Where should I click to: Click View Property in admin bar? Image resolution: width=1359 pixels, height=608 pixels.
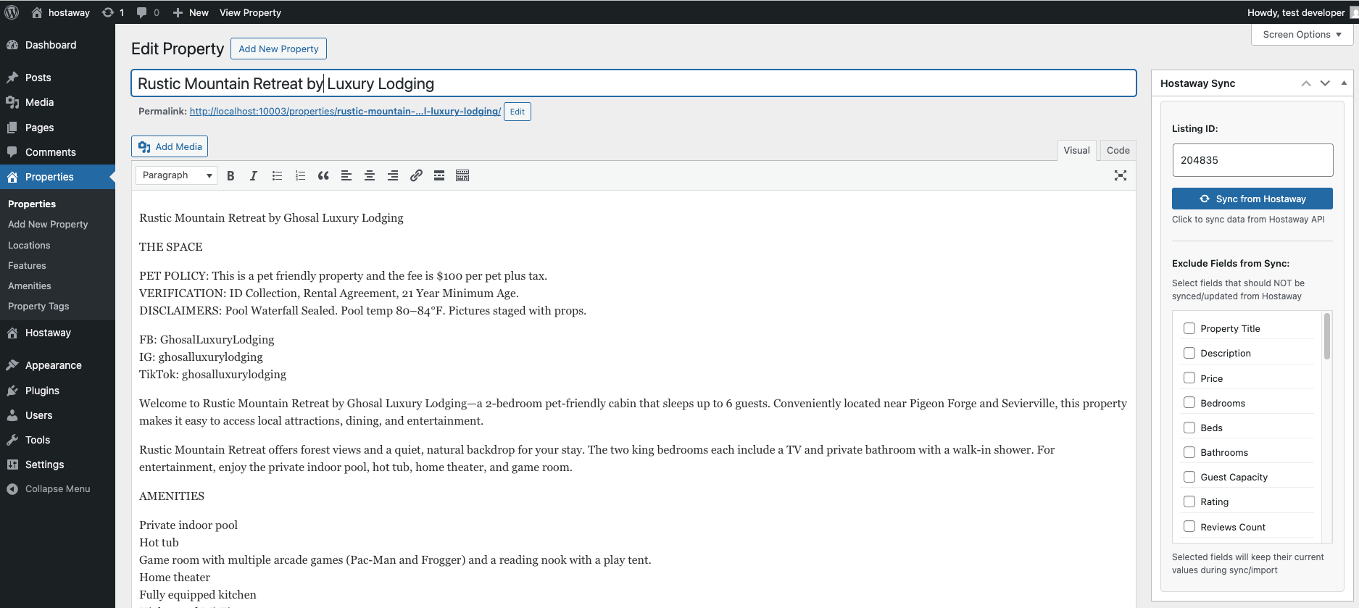(x=250, y=12)
